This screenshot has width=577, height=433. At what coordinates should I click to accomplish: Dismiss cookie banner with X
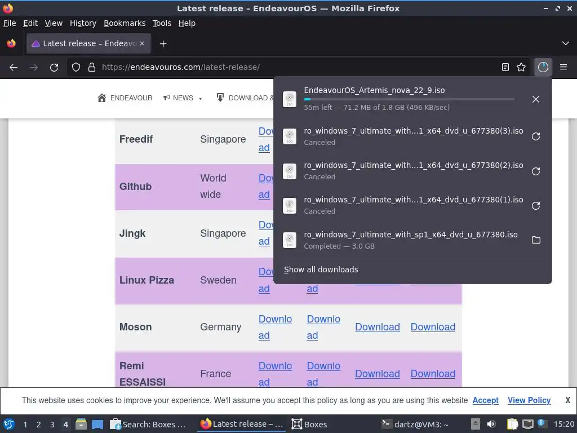pos(568,400)
